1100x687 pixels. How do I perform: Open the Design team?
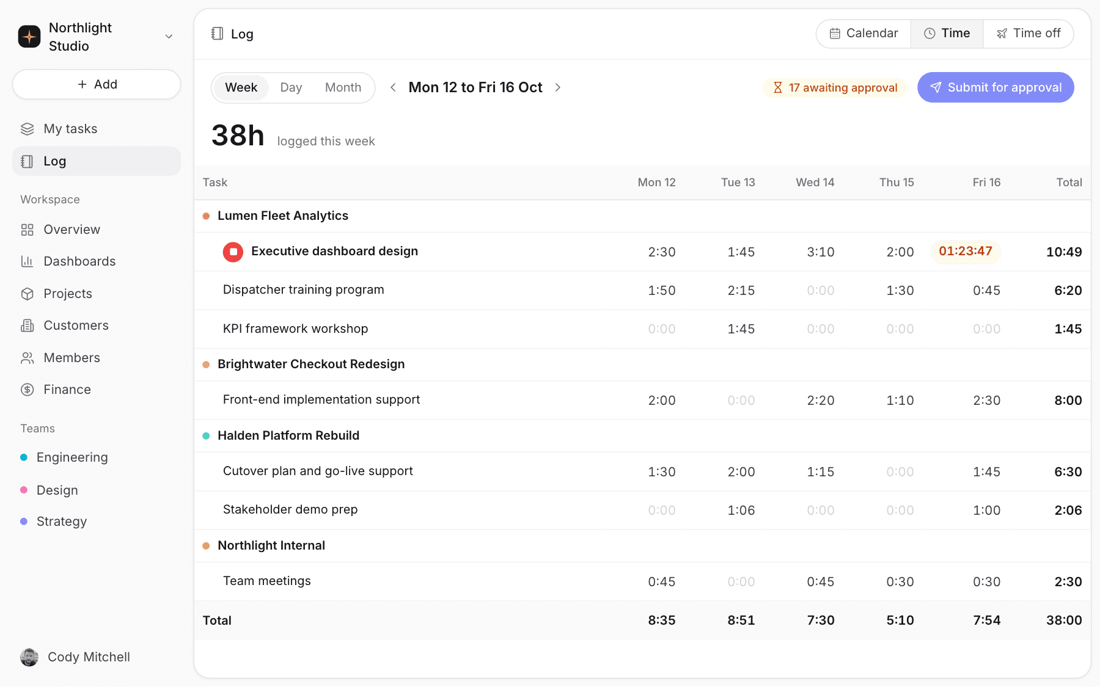pyautogui.click(x=97, y=490)
